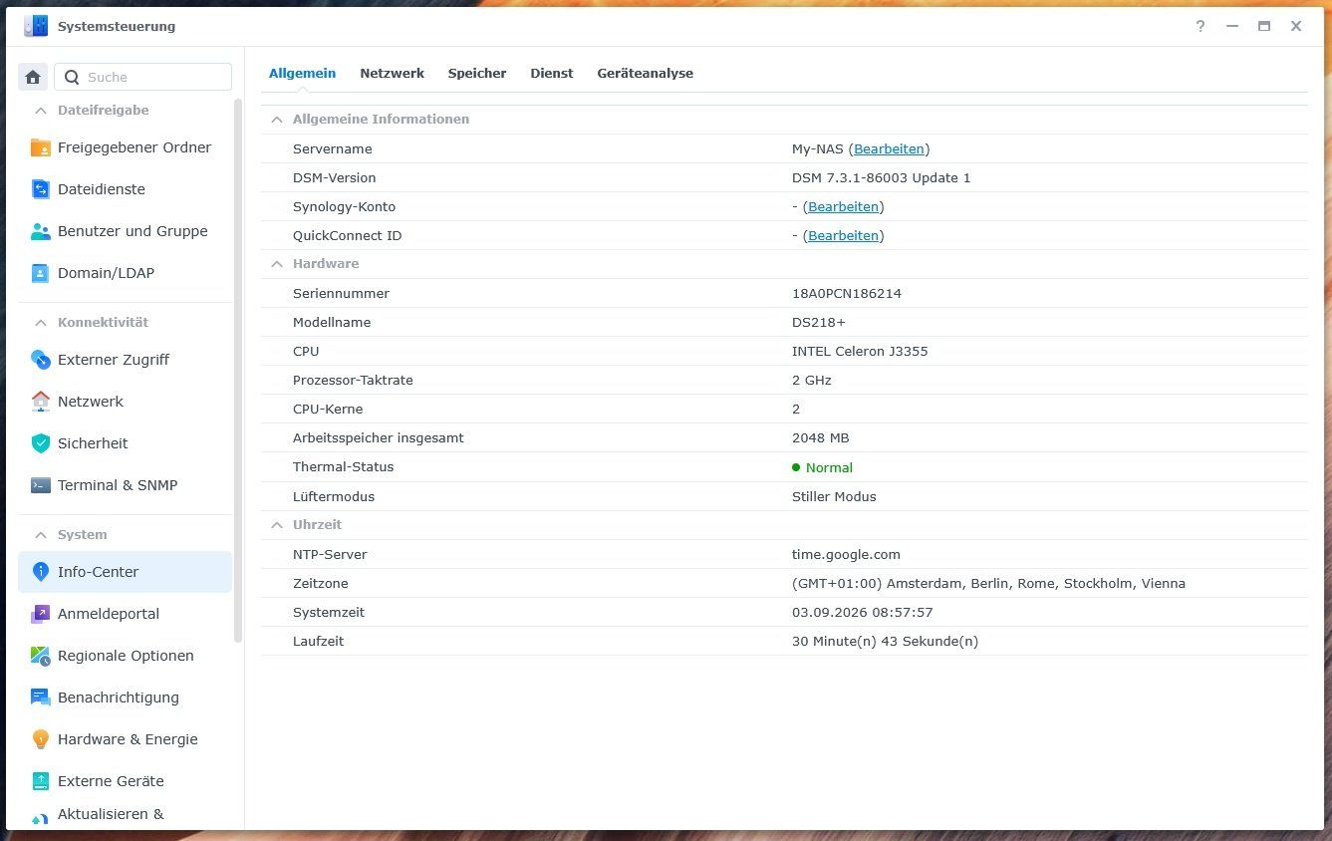
Task: Click DSM 7.3.1-86003 Update 1 text
Action: coord(881,178)
